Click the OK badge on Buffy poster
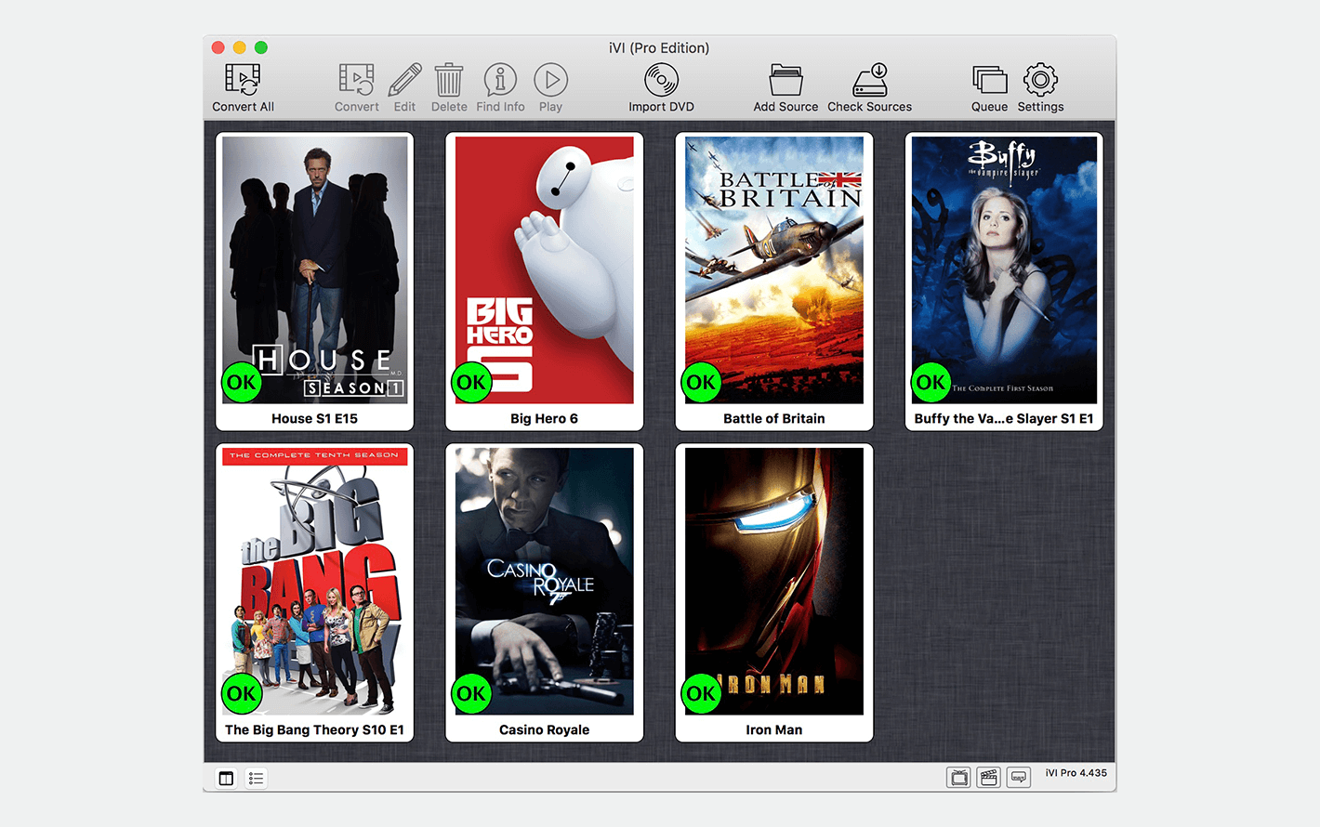Screen dimensions: 1320x827 pos(931,382)
